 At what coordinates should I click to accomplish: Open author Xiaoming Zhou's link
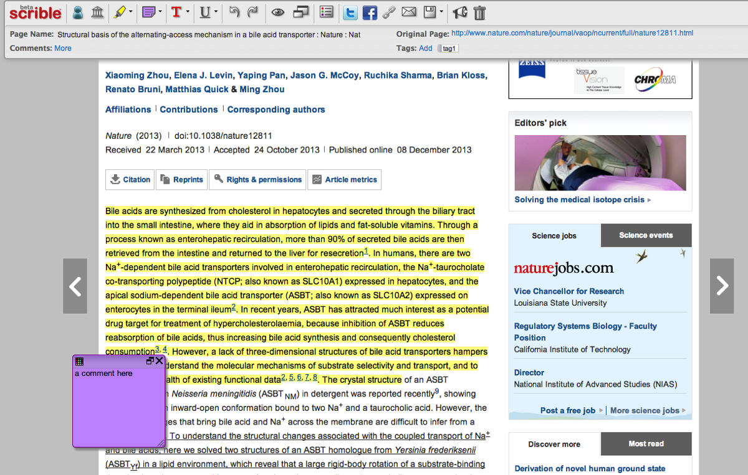coord(137,75)
